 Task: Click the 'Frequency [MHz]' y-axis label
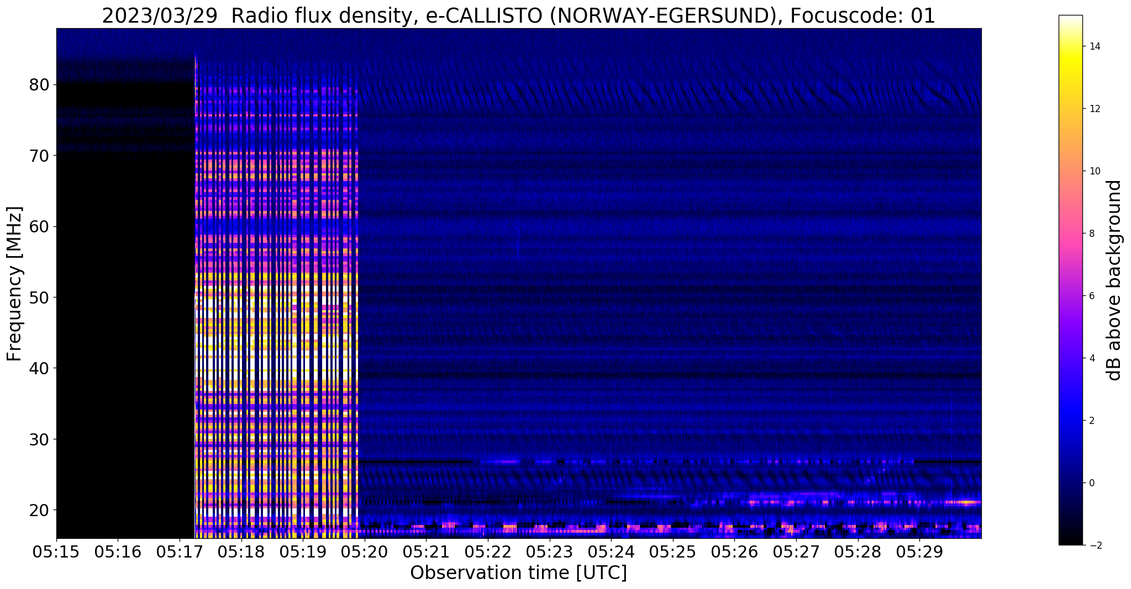[15, 284]
